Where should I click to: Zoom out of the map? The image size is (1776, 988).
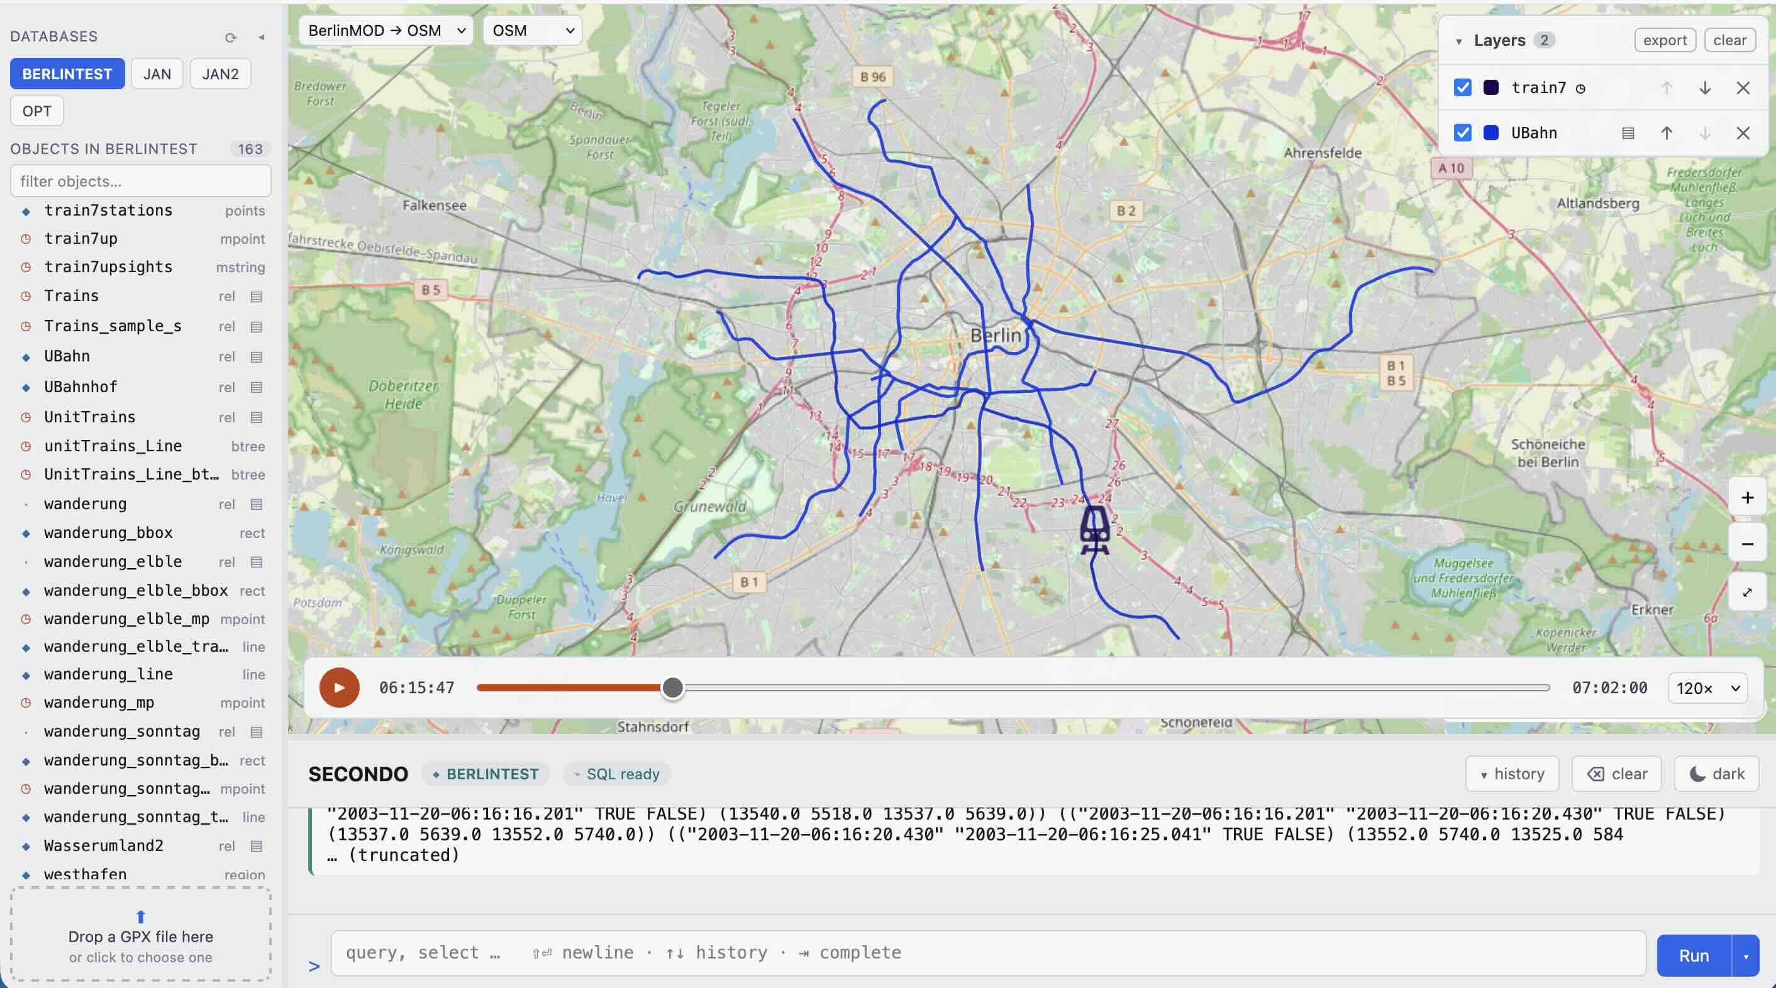click(1747, 544)
